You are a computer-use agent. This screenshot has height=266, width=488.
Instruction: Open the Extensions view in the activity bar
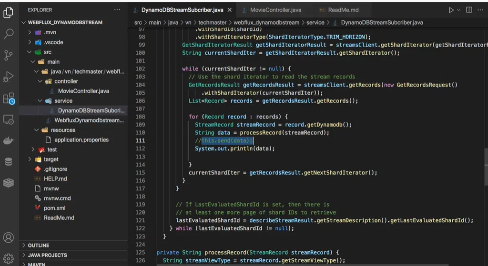[9, 98]
